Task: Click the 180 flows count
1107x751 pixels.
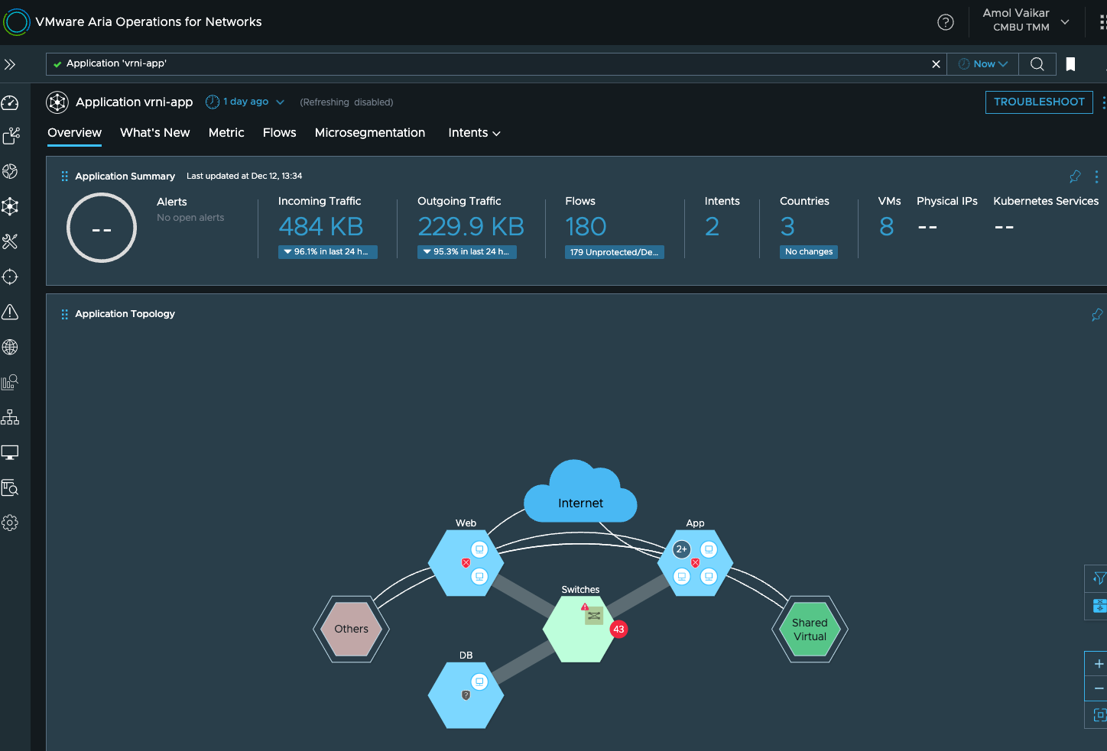Action: point(586,226)
